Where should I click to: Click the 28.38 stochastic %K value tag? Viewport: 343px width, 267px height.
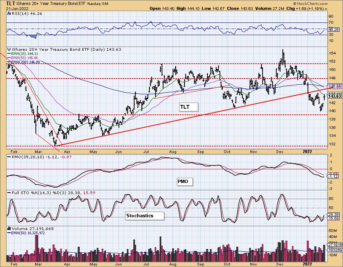334,215
